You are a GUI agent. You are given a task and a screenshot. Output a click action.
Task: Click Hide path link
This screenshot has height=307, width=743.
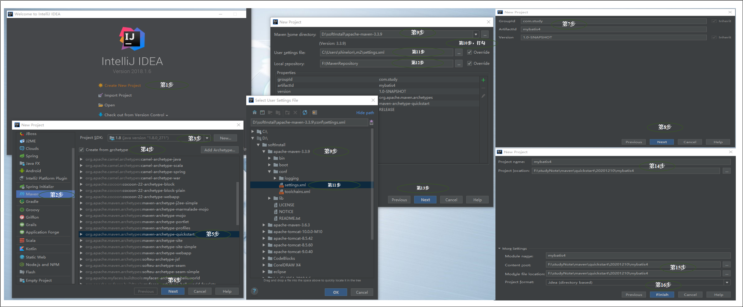coord(365,113)
